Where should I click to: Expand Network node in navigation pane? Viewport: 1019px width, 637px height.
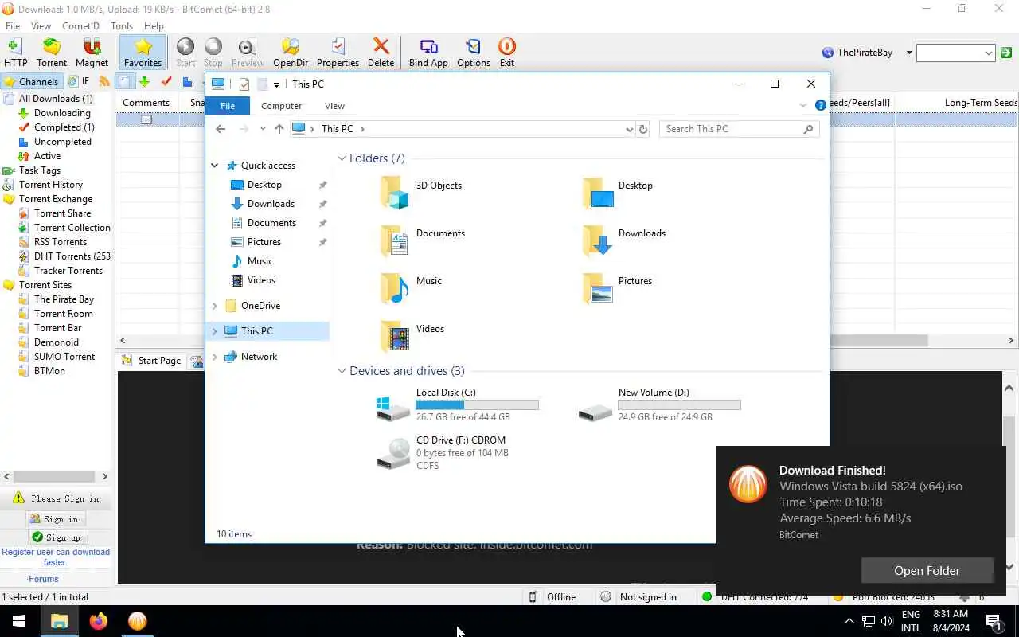point(214,357)
